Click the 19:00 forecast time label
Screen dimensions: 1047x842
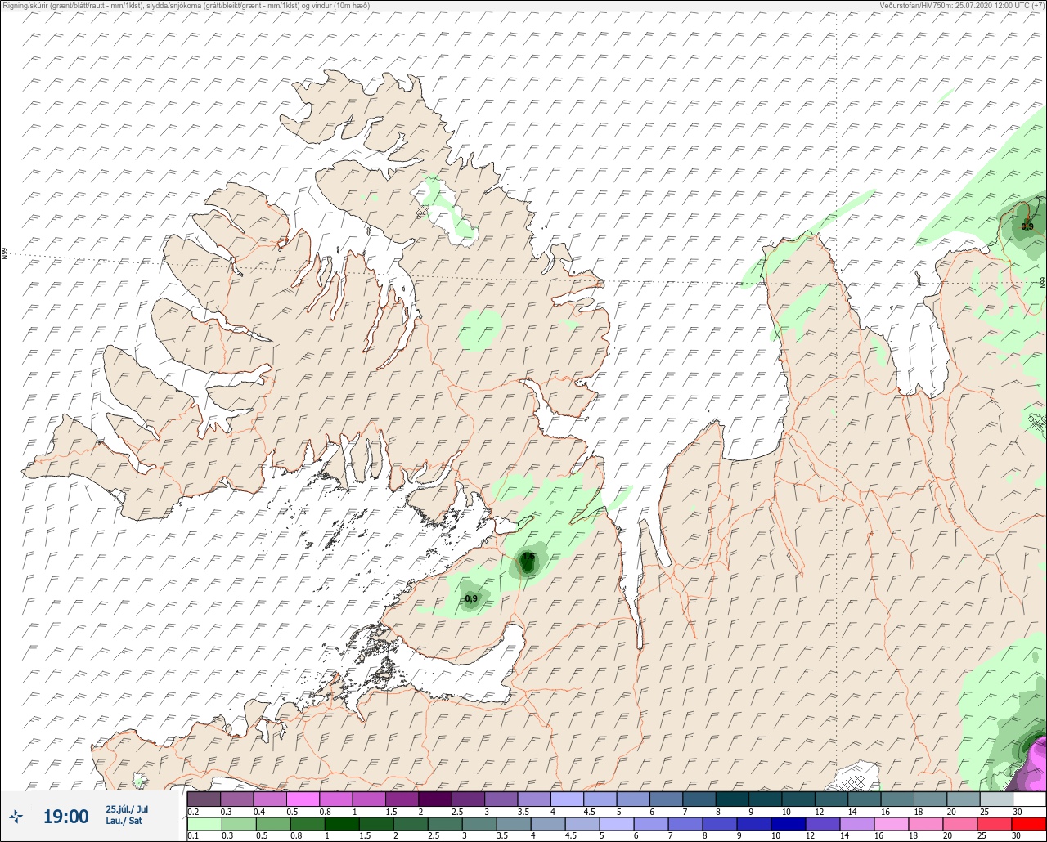click(x=65, y=816)
